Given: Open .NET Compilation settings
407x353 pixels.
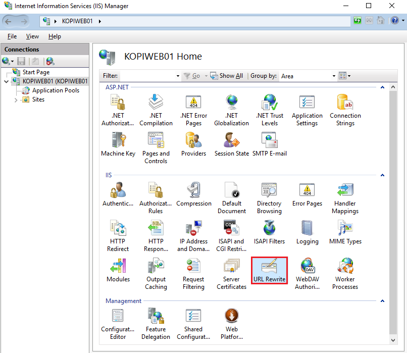Looking at the screenshot, I should [x=156, y=110].
